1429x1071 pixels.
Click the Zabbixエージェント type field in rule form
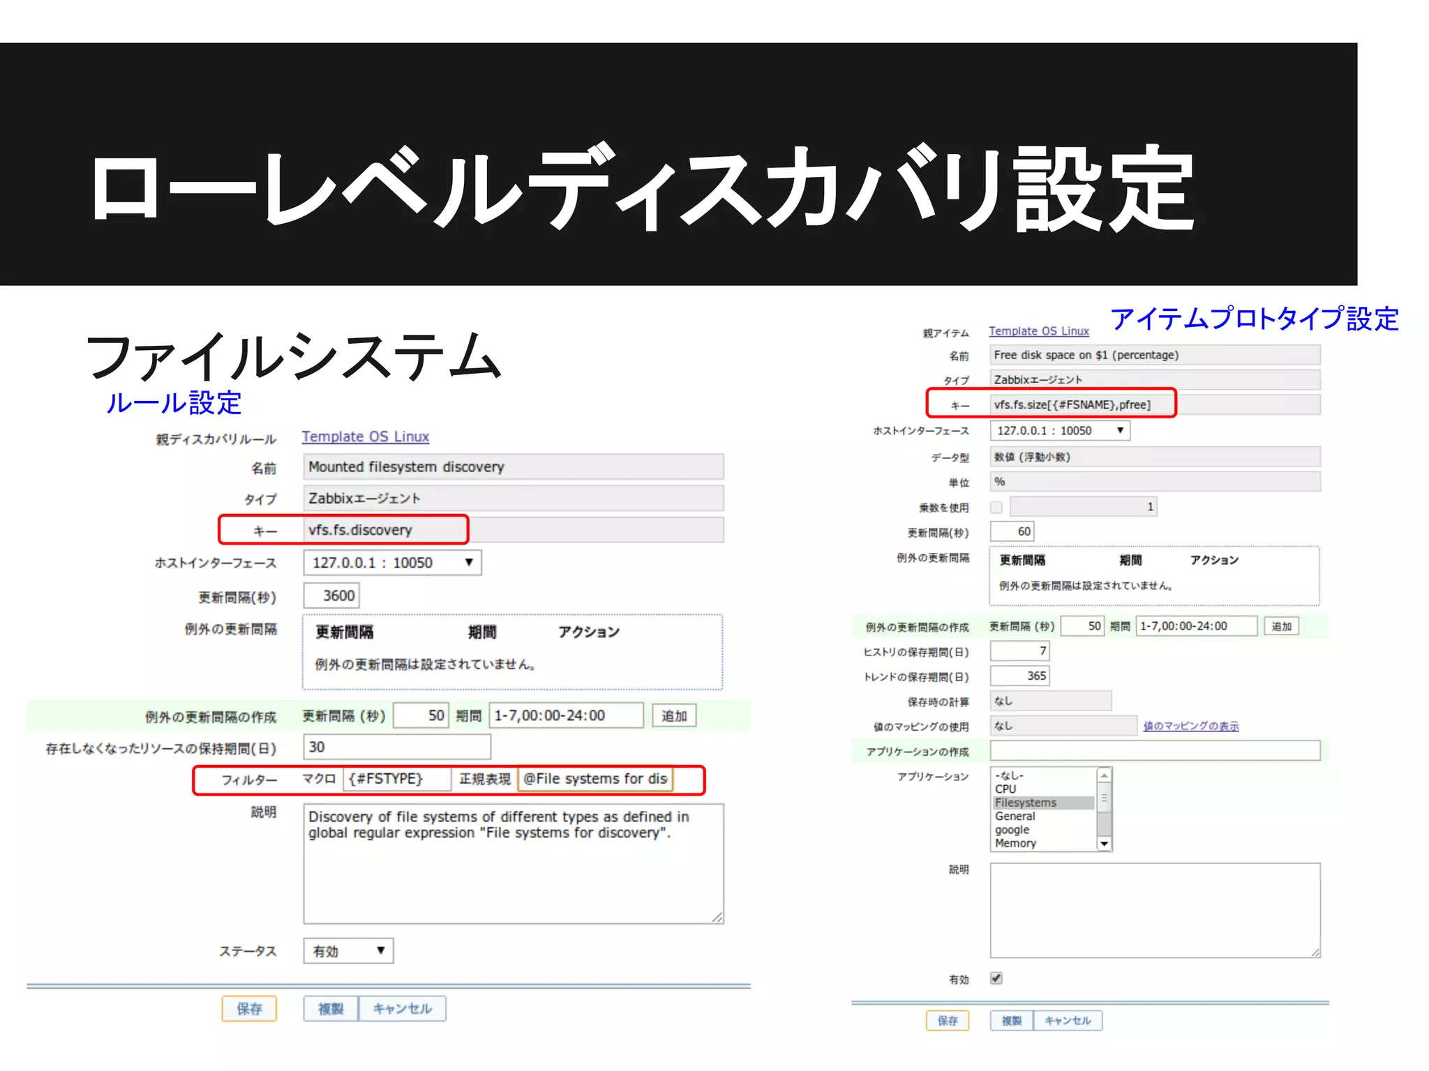(x=514, y=499)
